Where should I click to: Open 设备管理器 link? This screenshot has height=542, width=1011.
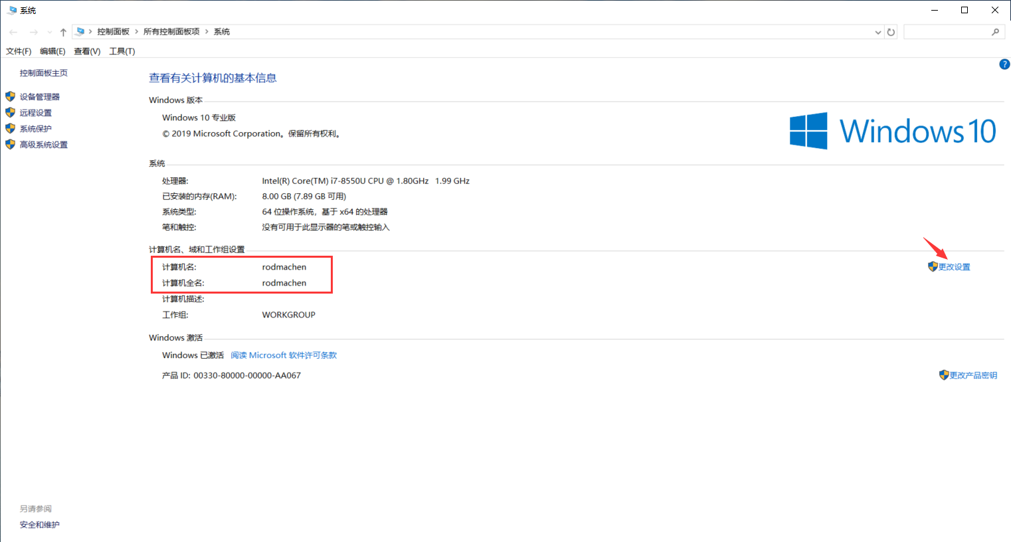(40, 97)
